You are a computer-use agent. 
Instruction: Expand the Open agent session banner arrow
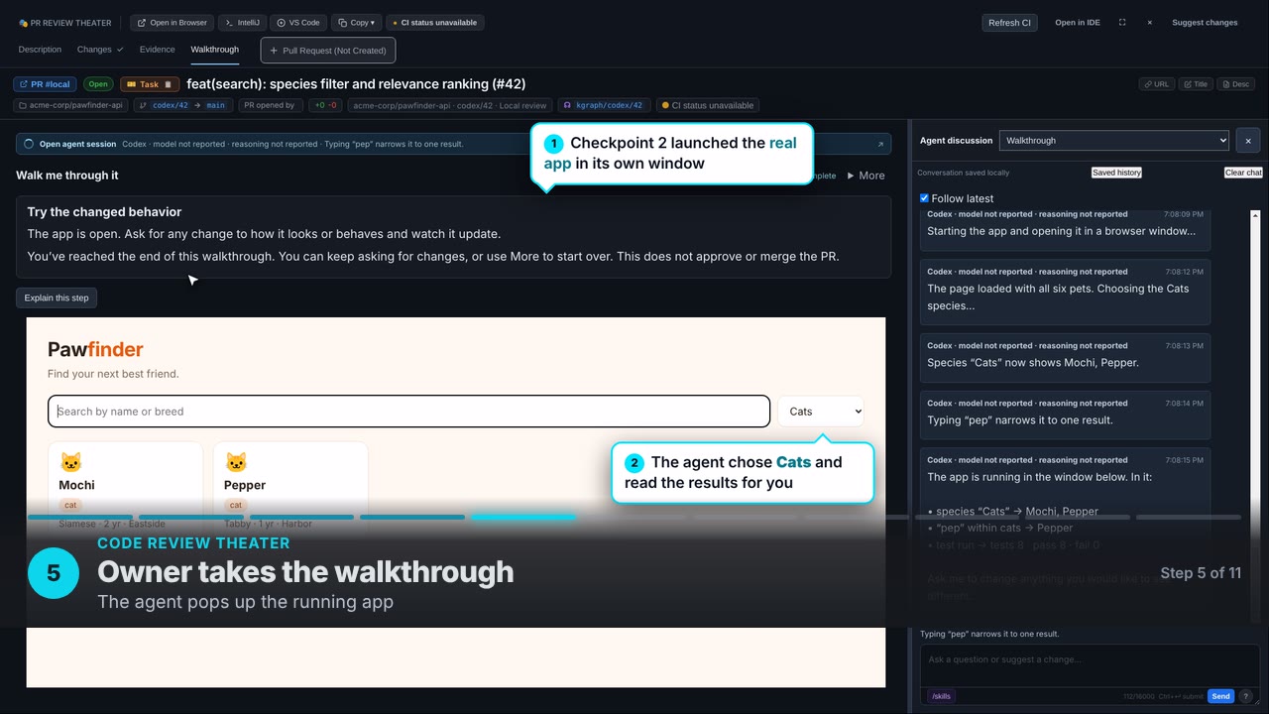coord(880,144)
